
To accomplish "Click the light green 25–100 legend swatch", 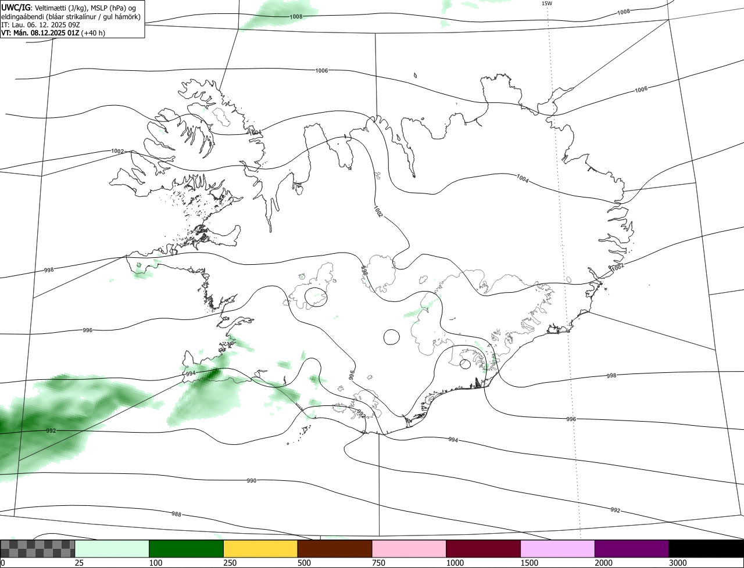I will [x=112, y=549].
